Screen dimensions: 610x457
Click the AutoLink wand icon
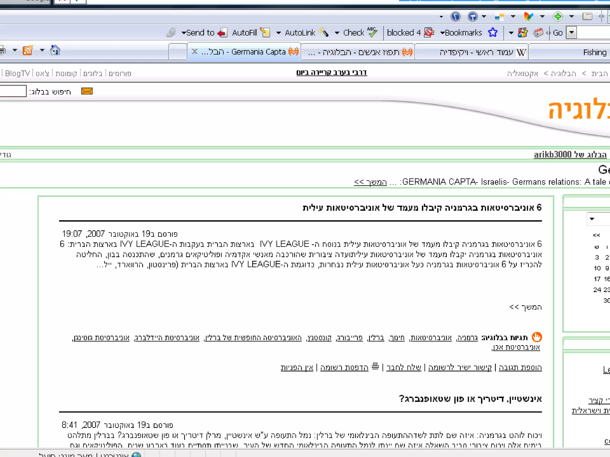point(324,32)
